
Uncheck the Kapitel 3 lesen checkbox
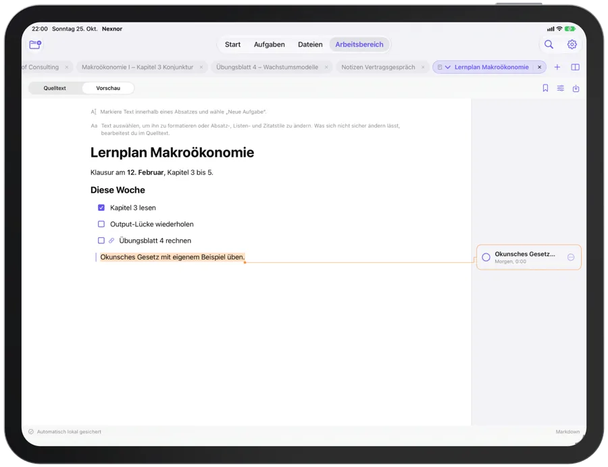(101, 208)
